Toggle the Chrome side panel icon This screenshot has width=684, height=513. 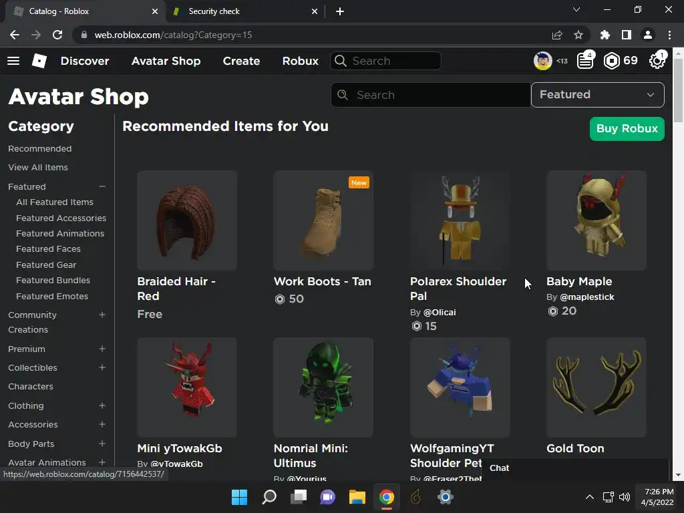tap(627, 35)
